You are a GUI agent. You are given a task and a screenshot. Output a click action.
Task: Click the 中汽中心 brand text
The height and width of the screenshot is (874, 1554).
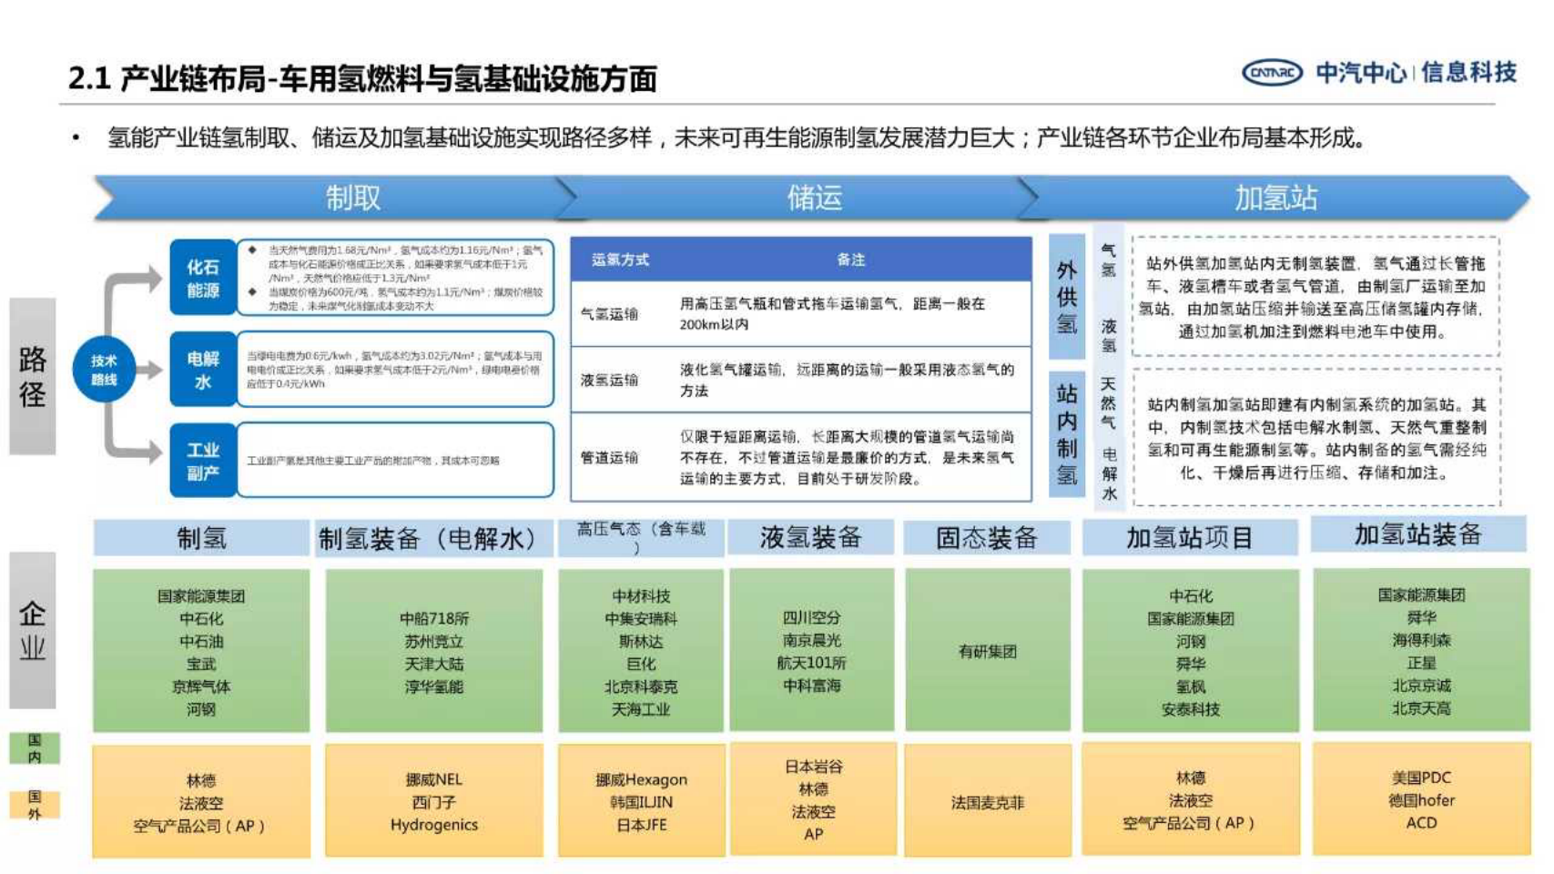click(1361, 72)
